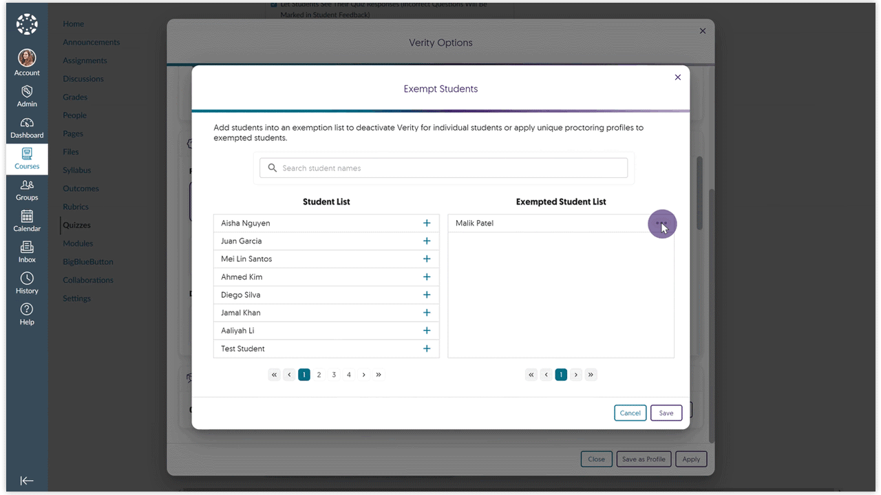Go to page 2 of Student List
This screenshot has width=881, height=495.
319,375
